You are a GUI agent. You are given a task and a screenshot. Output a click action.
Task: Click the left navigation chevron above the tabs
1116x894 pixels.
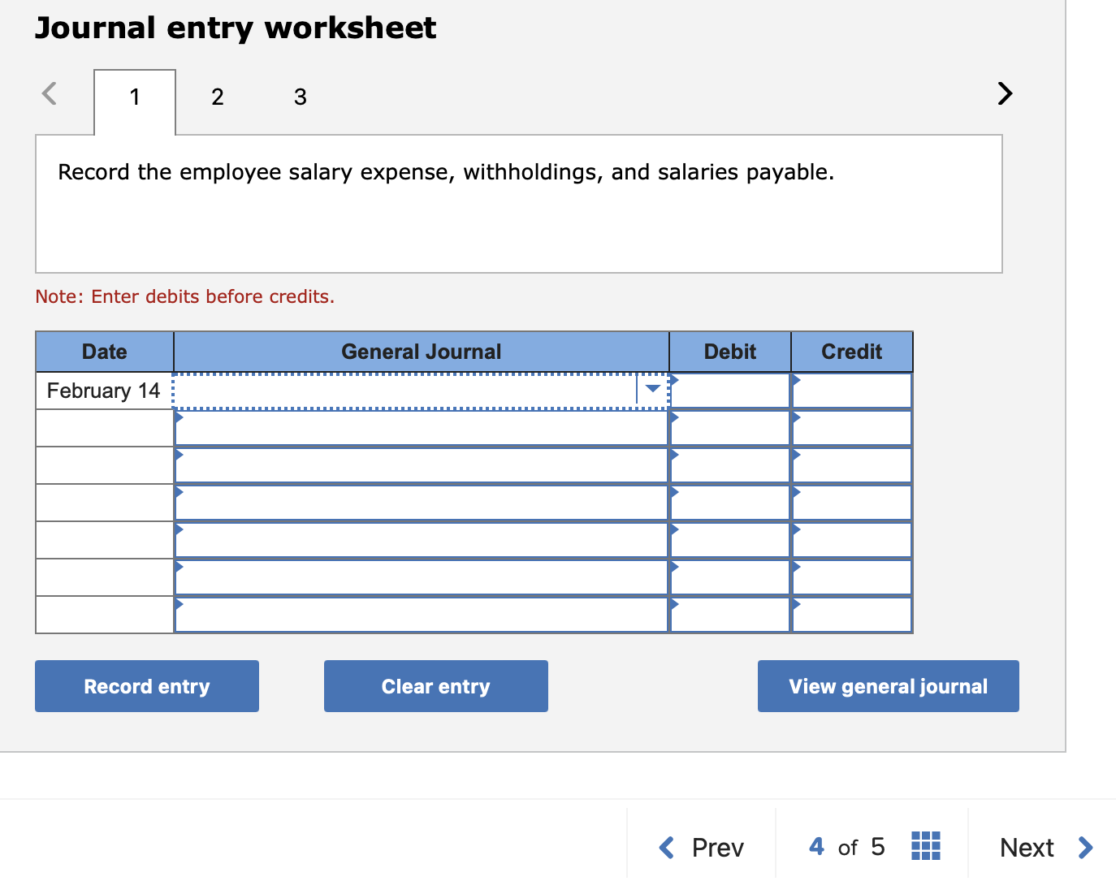tap(49, 93)
